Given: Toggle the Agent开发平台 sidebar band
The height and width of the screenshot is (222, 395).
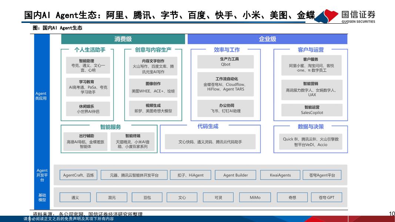Looking at the screenshot, I should (x=41, y=175).
